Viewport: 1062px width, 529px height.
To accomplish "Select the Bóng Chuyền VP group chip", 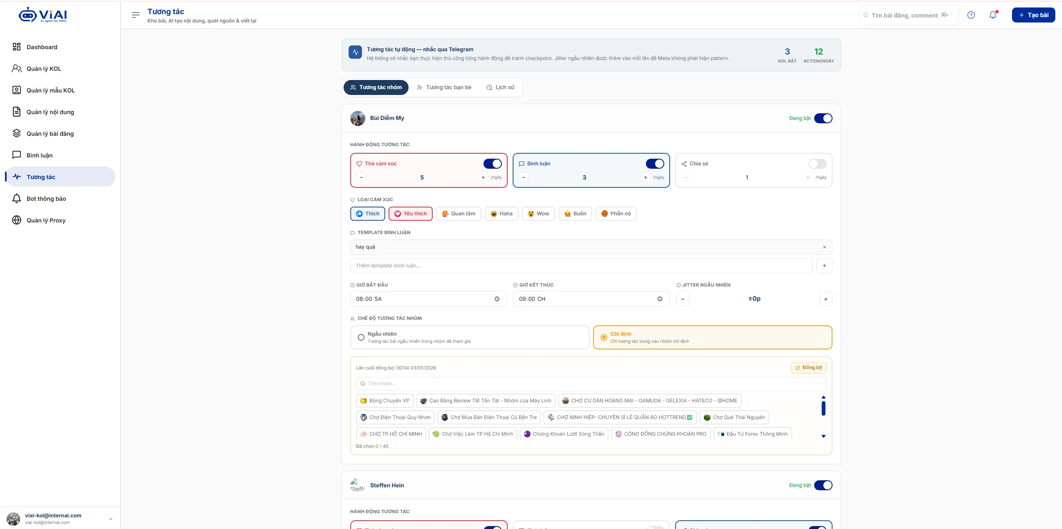I will 385,401.
